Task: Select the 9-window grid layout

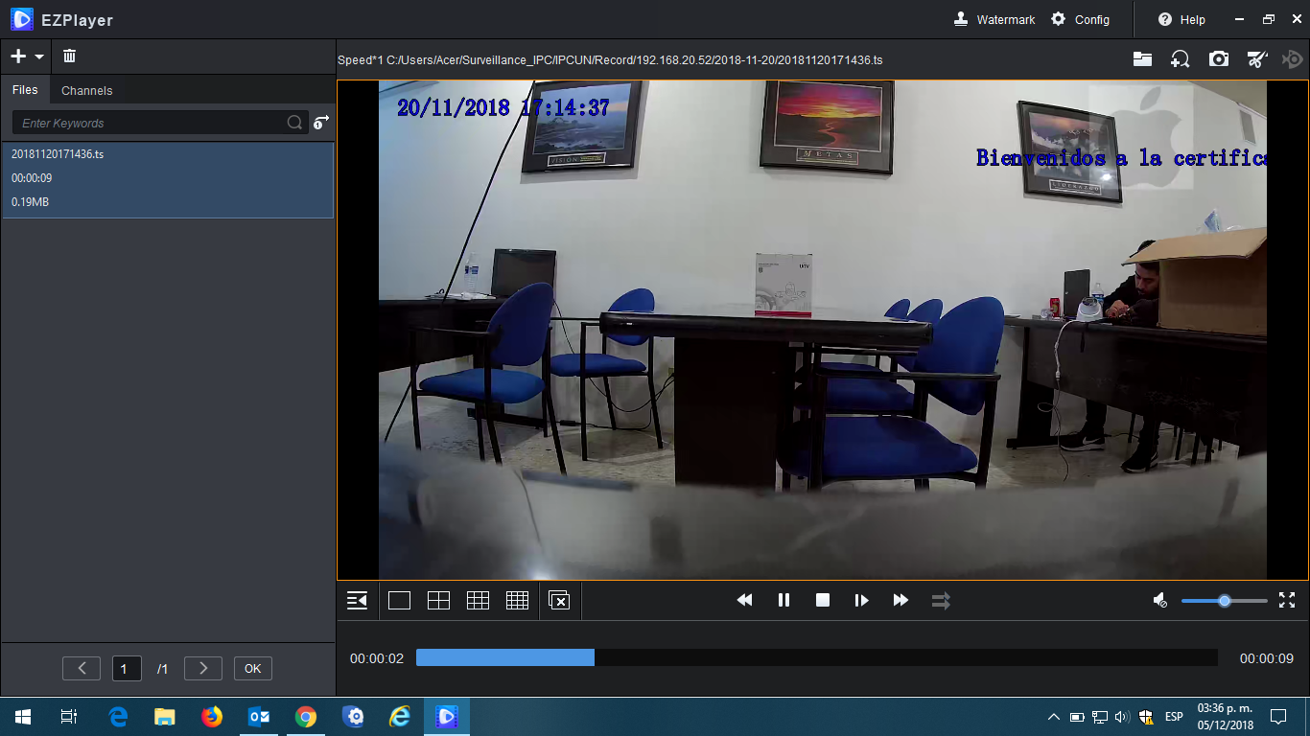Action: pyautogui.click(x=478, y=600)
